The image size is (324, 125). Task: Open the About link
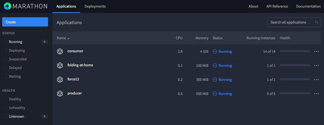(254, 6)
